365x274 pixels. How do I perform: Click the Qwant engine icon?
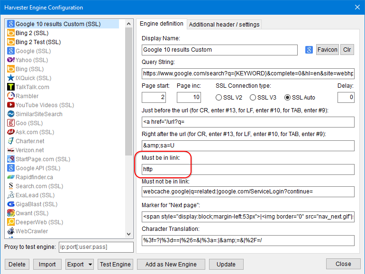pos(11,213)
